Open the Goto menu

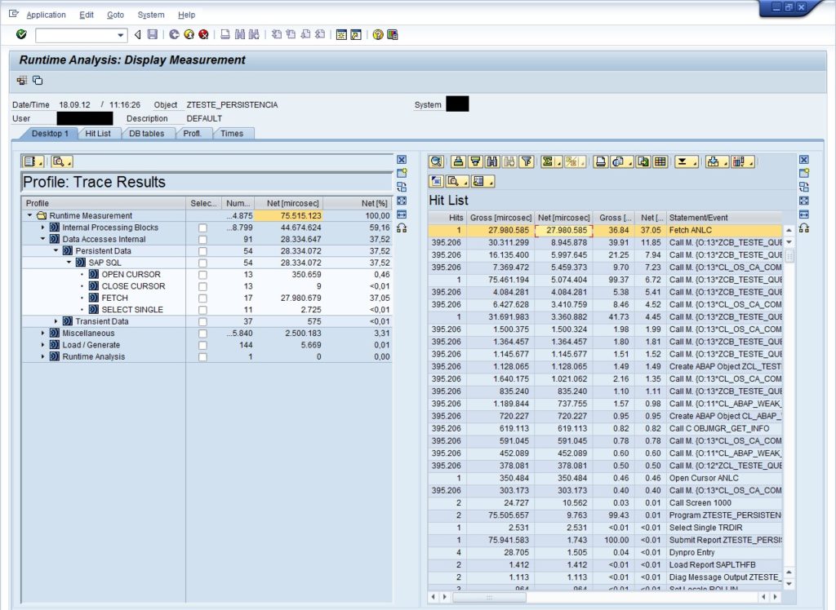116,15
